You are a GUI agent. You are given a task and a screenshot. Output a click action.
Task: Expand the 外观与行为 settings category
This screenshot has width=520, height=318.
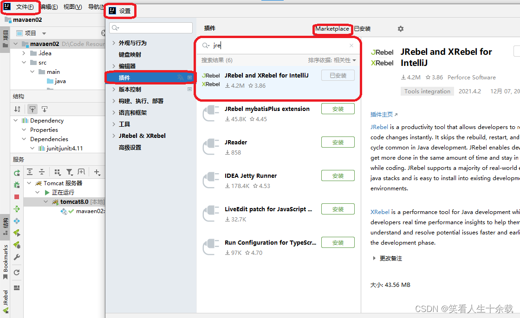pyautogui.click(x=114, y=43)
